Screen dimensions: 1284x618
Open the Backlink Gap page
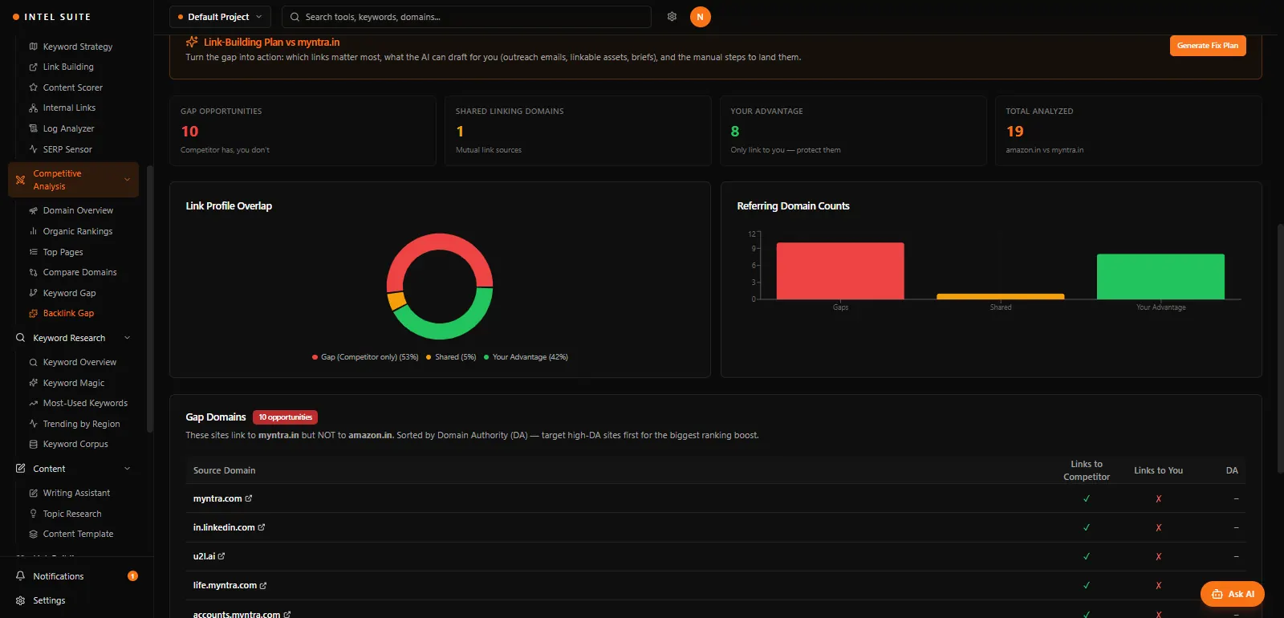coord(68,314)
